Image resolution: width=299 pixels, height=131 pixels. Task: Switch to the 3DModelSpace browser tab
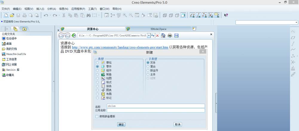click(158, 29)
